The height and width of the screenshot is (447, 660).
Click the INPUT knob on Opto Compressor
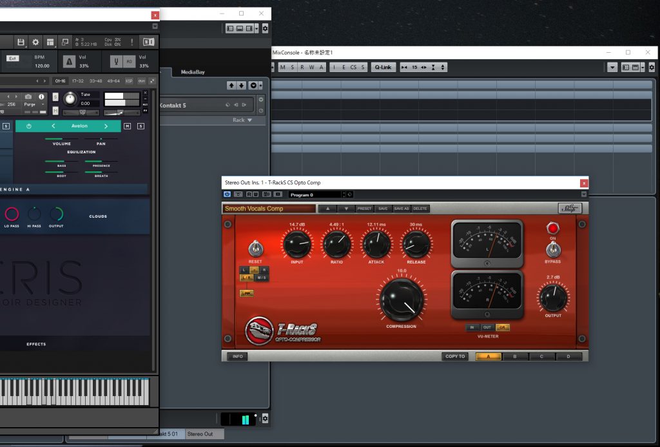point(296,244)
